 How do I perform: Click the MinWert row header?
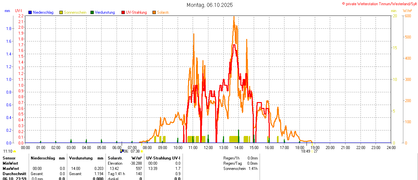[10, 163]
